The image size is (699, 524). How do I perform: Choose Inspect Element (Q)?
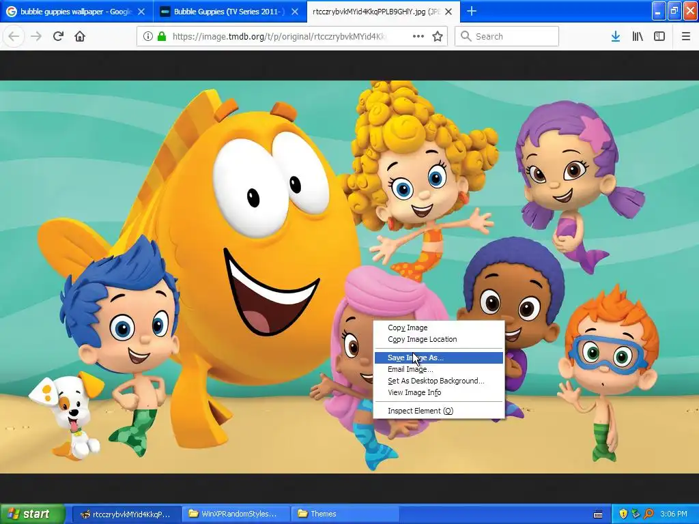tap(439, 410)
